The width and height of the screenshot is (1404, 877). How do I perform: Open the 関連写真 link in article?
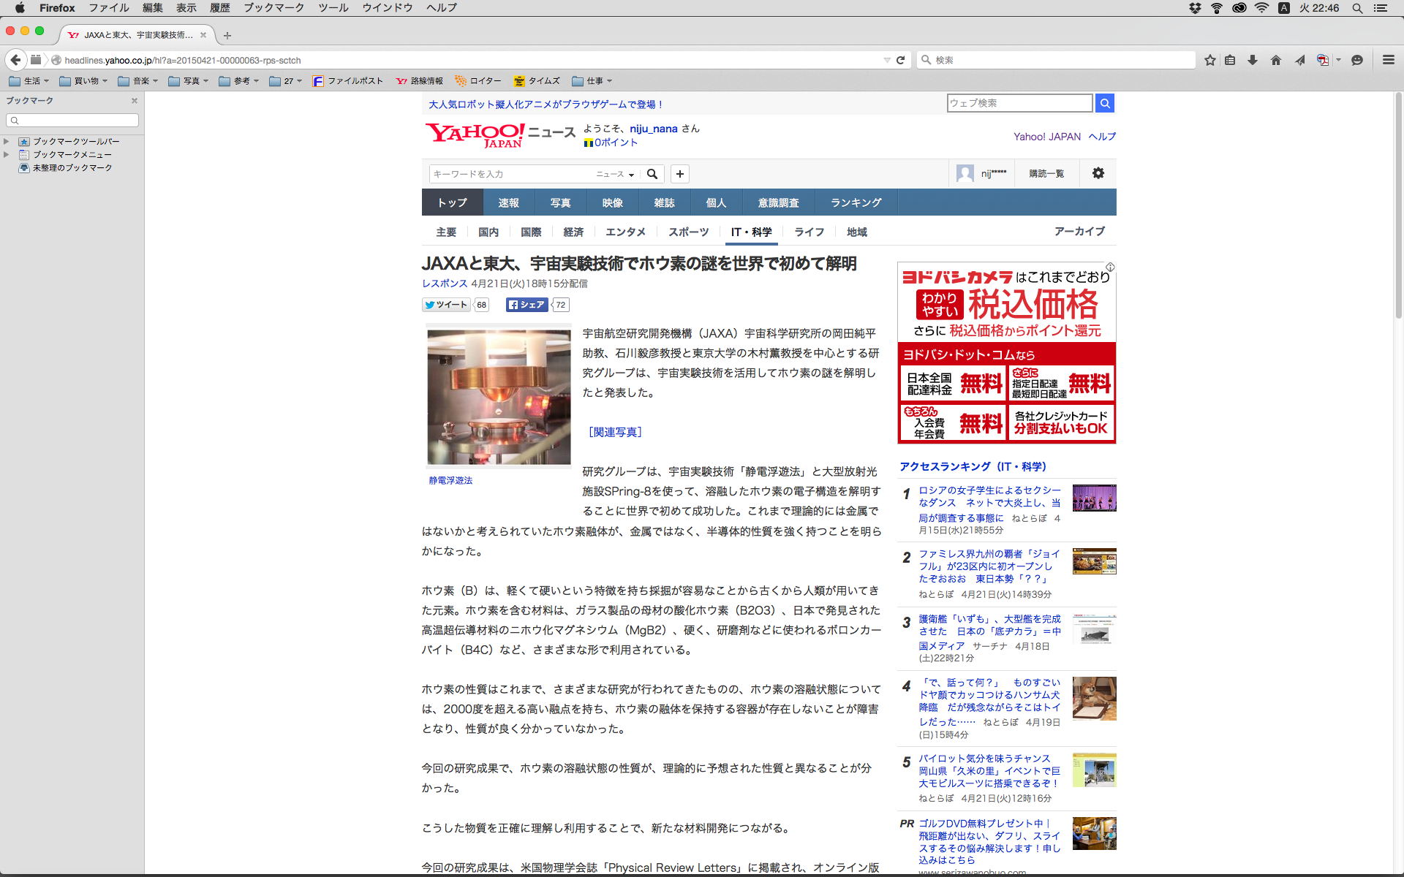[x=615, y=432]
